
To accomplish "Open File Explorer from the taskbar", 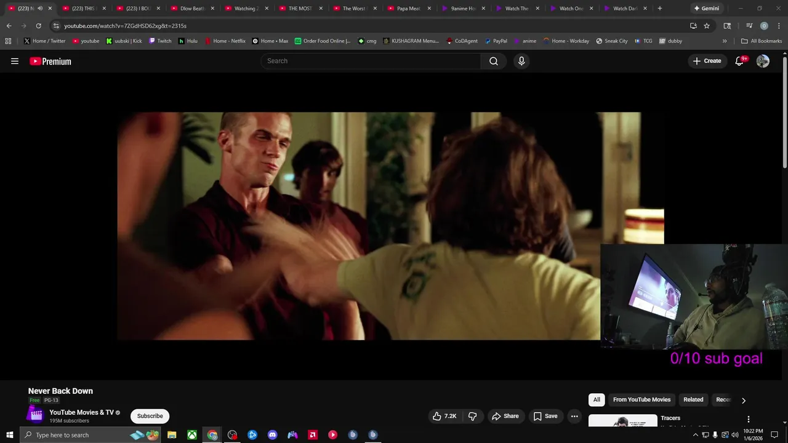I will tap(172, 435).
